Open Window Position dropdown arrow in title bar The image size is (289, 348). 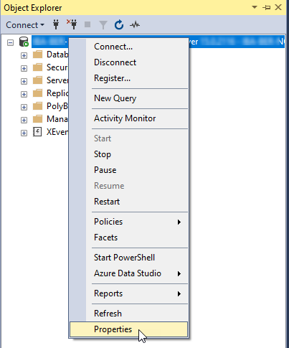255,7
